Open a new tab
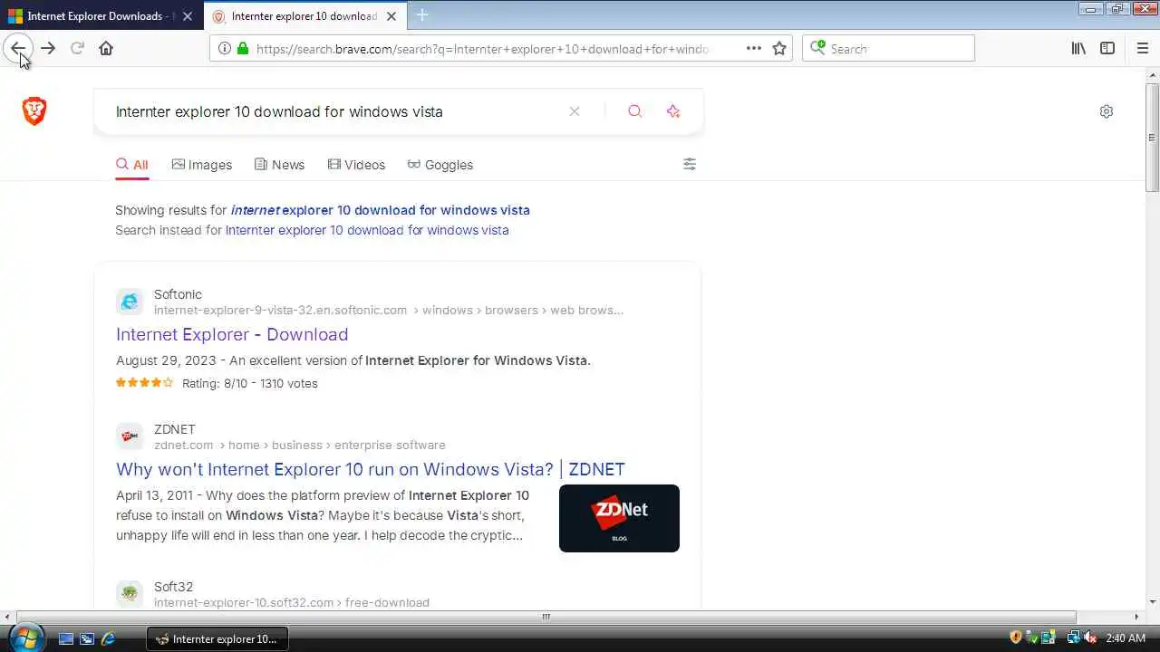1160x652 pixels. point(422,15)
